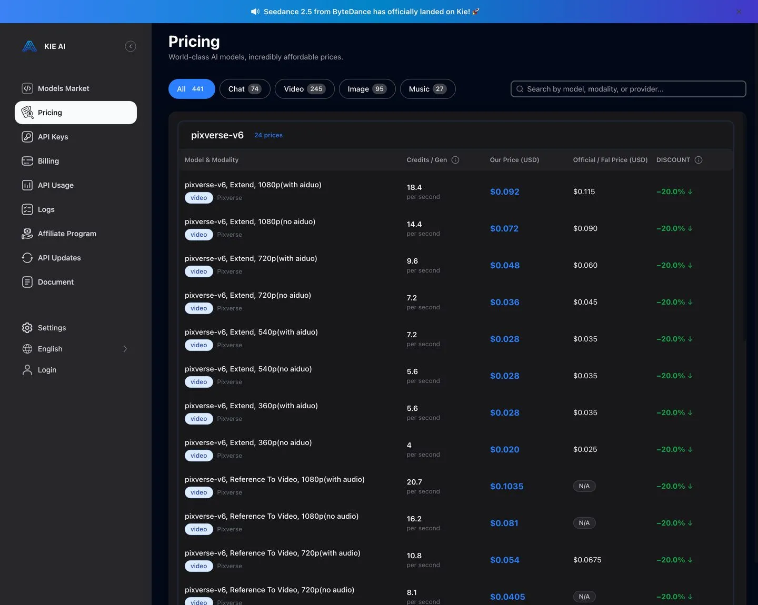Focus the model search input field

click(629, 89)
